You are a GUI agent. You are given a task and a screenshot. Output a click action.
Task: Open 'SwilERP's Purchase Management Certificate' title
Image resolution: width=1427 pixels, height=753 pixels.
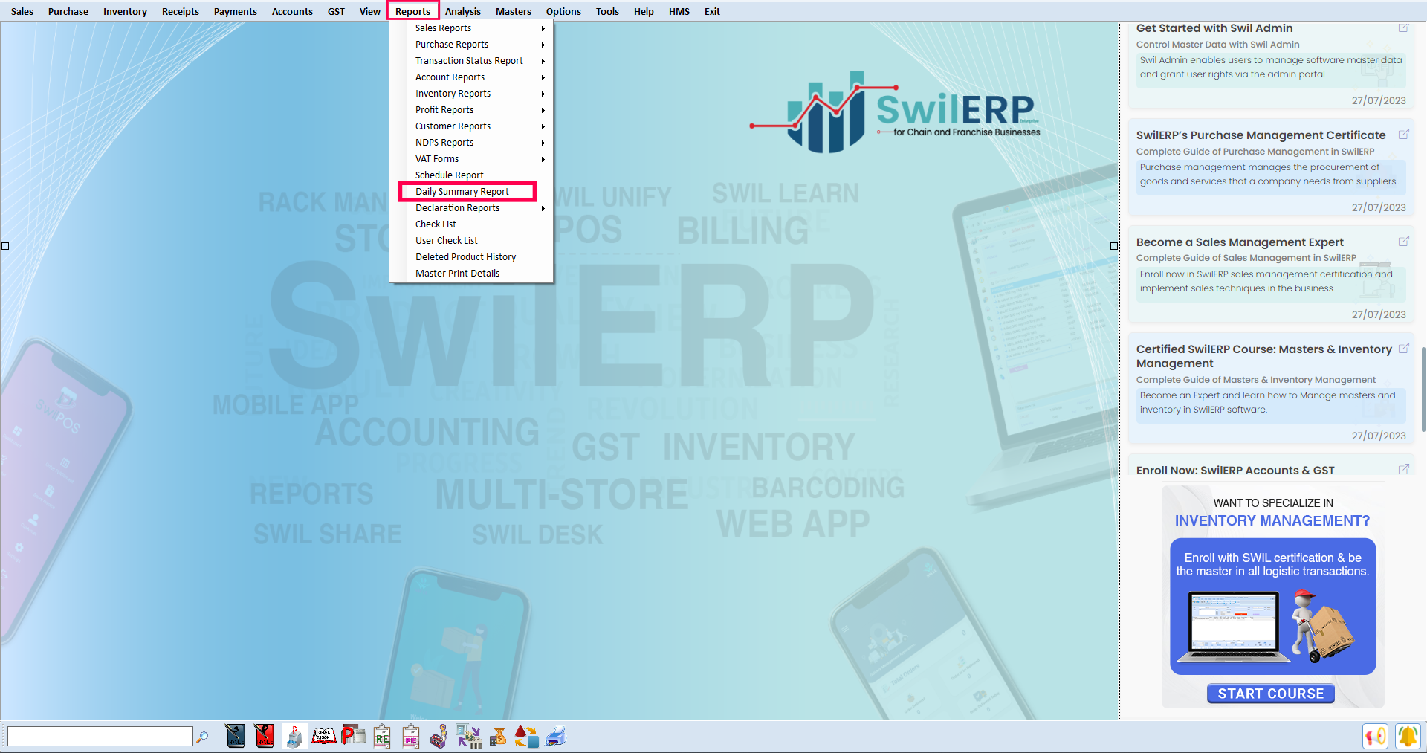pos(1261,135)
